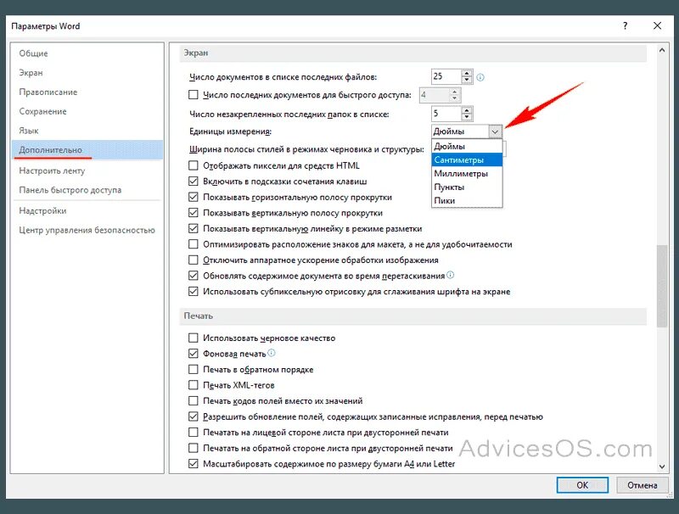Click the help question mark button
679x514 pixels.
pos(625,26)
